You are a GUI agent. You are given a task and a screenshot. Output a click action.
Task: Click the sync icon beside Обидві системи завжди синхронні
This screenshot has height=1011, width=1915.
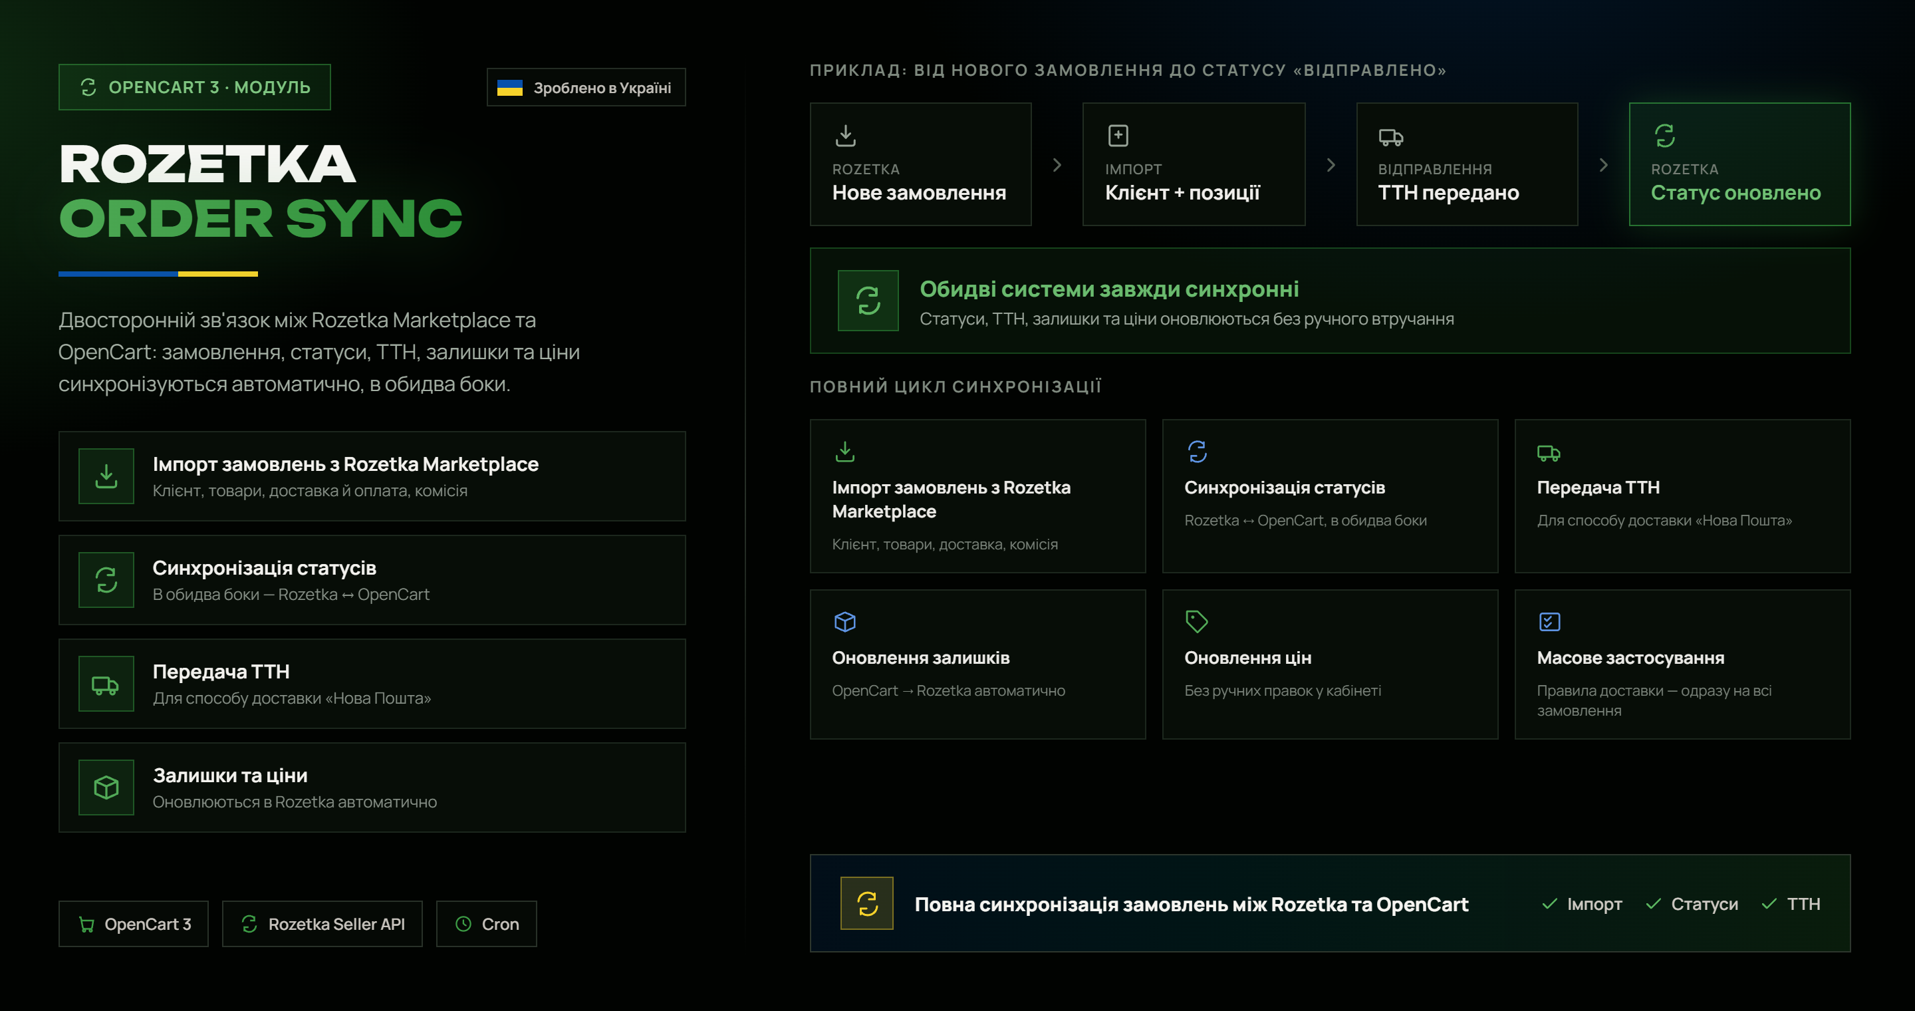tap(868, 301)
